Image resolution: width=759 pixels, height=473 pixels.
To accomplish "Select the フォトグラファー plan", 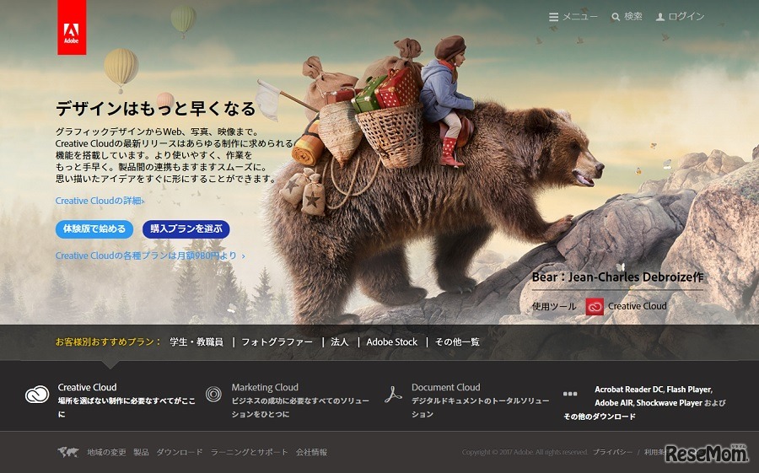I will point(277,341).
